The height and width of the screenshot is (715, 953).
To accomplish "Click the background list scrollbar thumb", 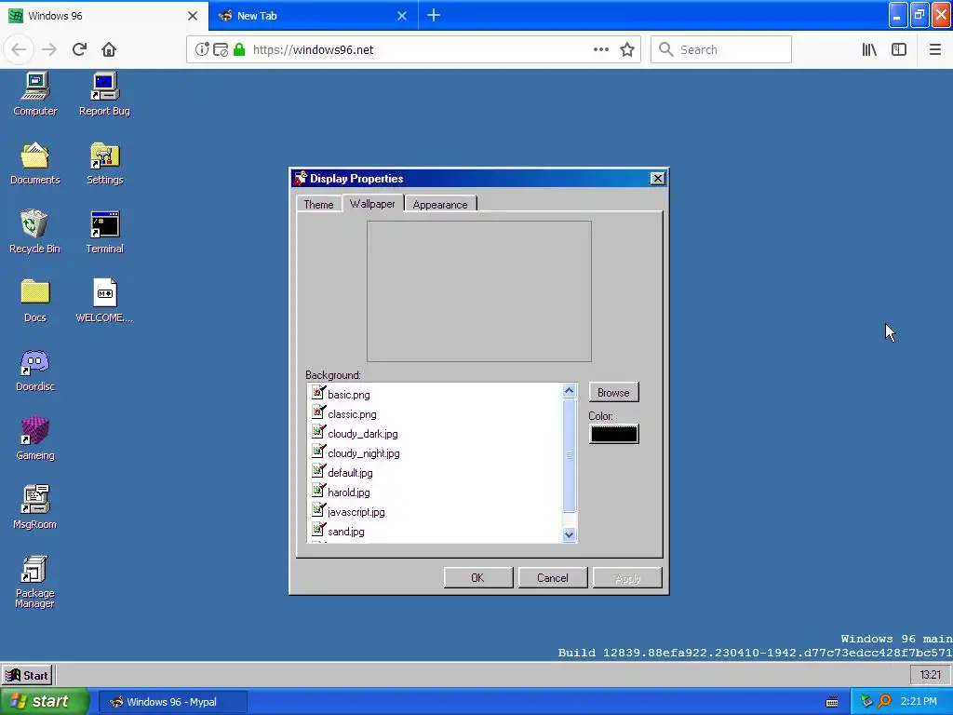I will point(569,454).
